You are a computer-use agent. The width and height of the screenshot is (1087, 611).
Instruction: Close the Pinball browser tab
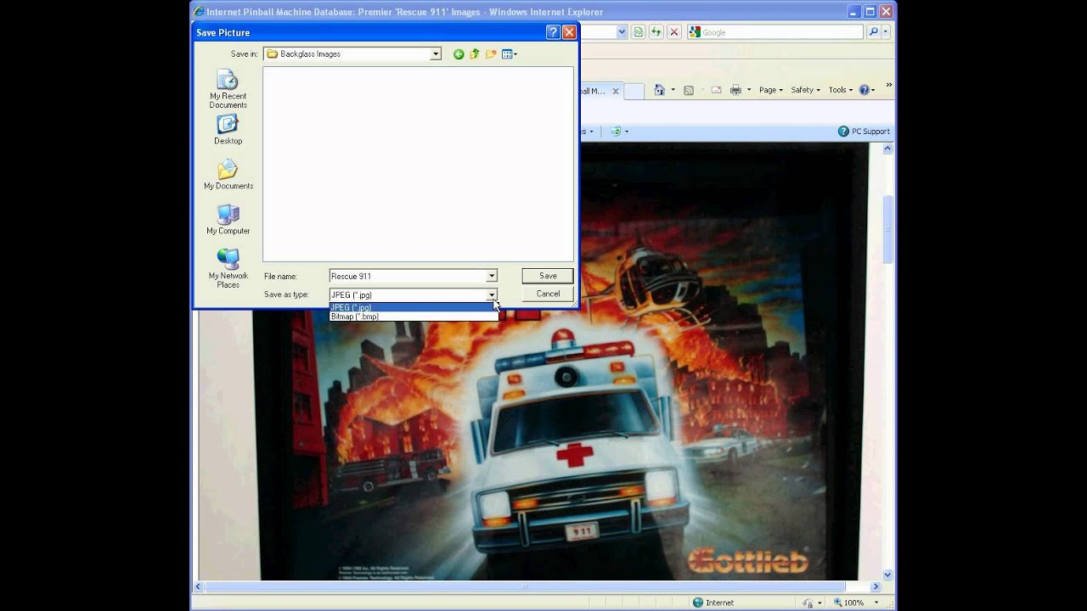coord(616,91)
